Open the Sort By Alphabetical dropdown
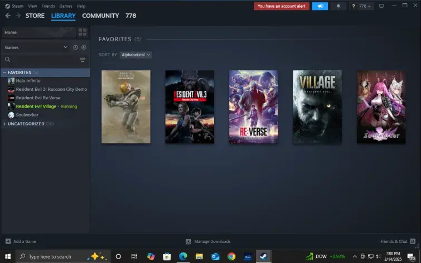Viewport: 421px width, 263px height. pos(136,55)
